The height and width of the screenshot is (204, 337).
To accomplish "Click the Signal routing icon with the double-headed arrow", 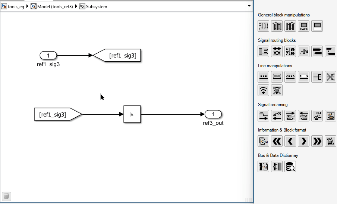I will 277,52.
